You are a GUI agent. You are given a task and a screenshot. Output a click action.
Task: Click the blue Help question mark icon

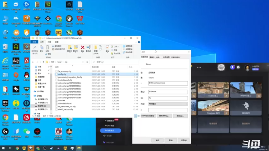[x=139, y=42]
